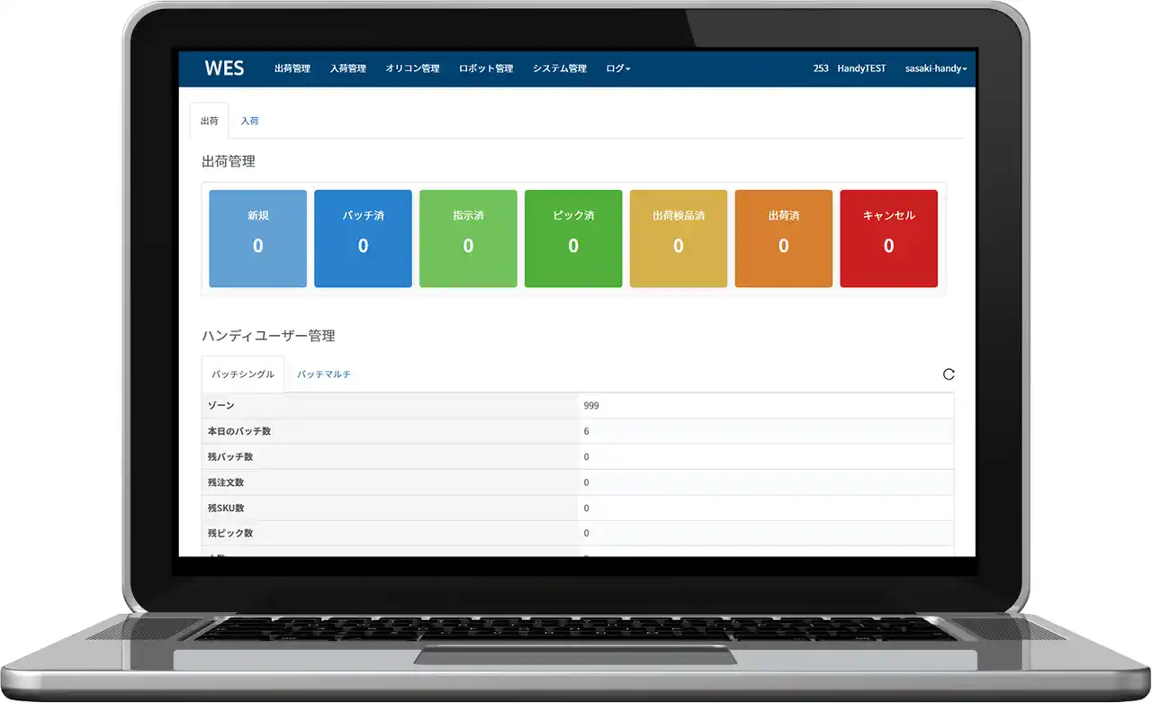The width and height of the screenshot is (1152, 703).
Task: Open the light green 指示済 tile
Action: (x=468, y=239)
